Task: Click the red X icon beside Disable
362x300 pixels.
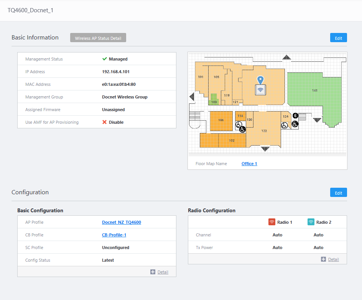Action: click(x=104, y=122)
